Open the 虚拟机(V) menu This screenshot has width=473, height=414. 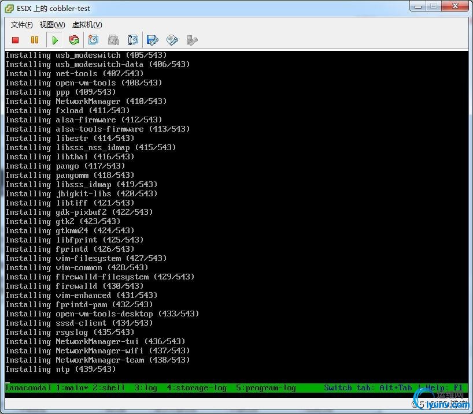pos(87,25)
